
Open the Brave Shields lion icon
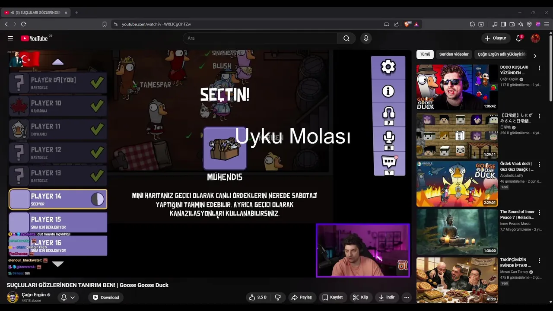(407, 24)
